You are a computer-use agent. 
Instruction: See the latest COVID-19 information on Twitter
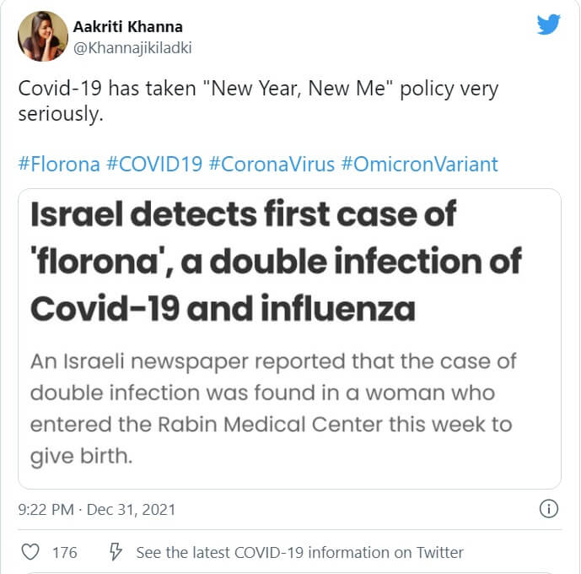(x=299, y=553)
